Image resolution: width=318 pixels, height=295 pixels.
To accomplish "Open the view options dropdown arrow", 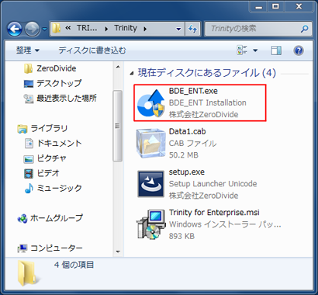I will point(255,50).
